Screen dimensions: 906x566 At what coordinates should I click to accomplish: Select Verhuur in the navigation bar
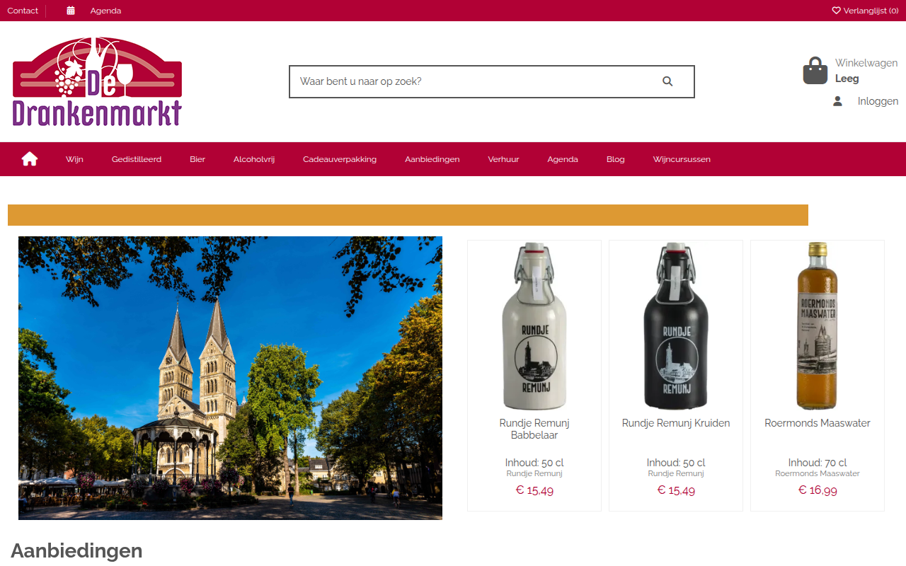coord(503,159)
